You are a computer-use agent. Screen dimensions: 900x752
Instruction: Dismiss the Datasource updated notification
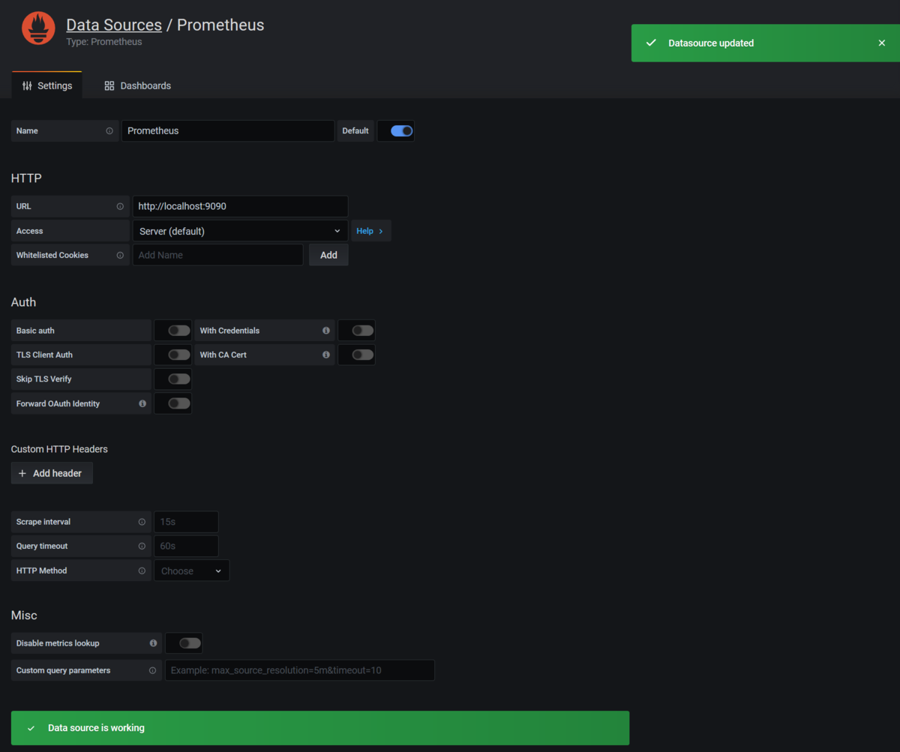click(x=882, y=43)
